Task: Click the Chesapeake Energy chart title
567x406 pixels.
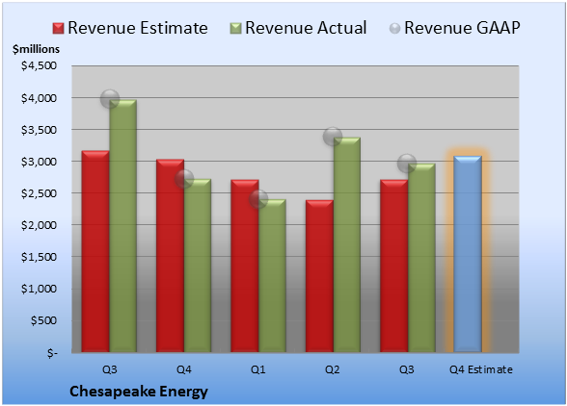Action: (x=139, y=392)
